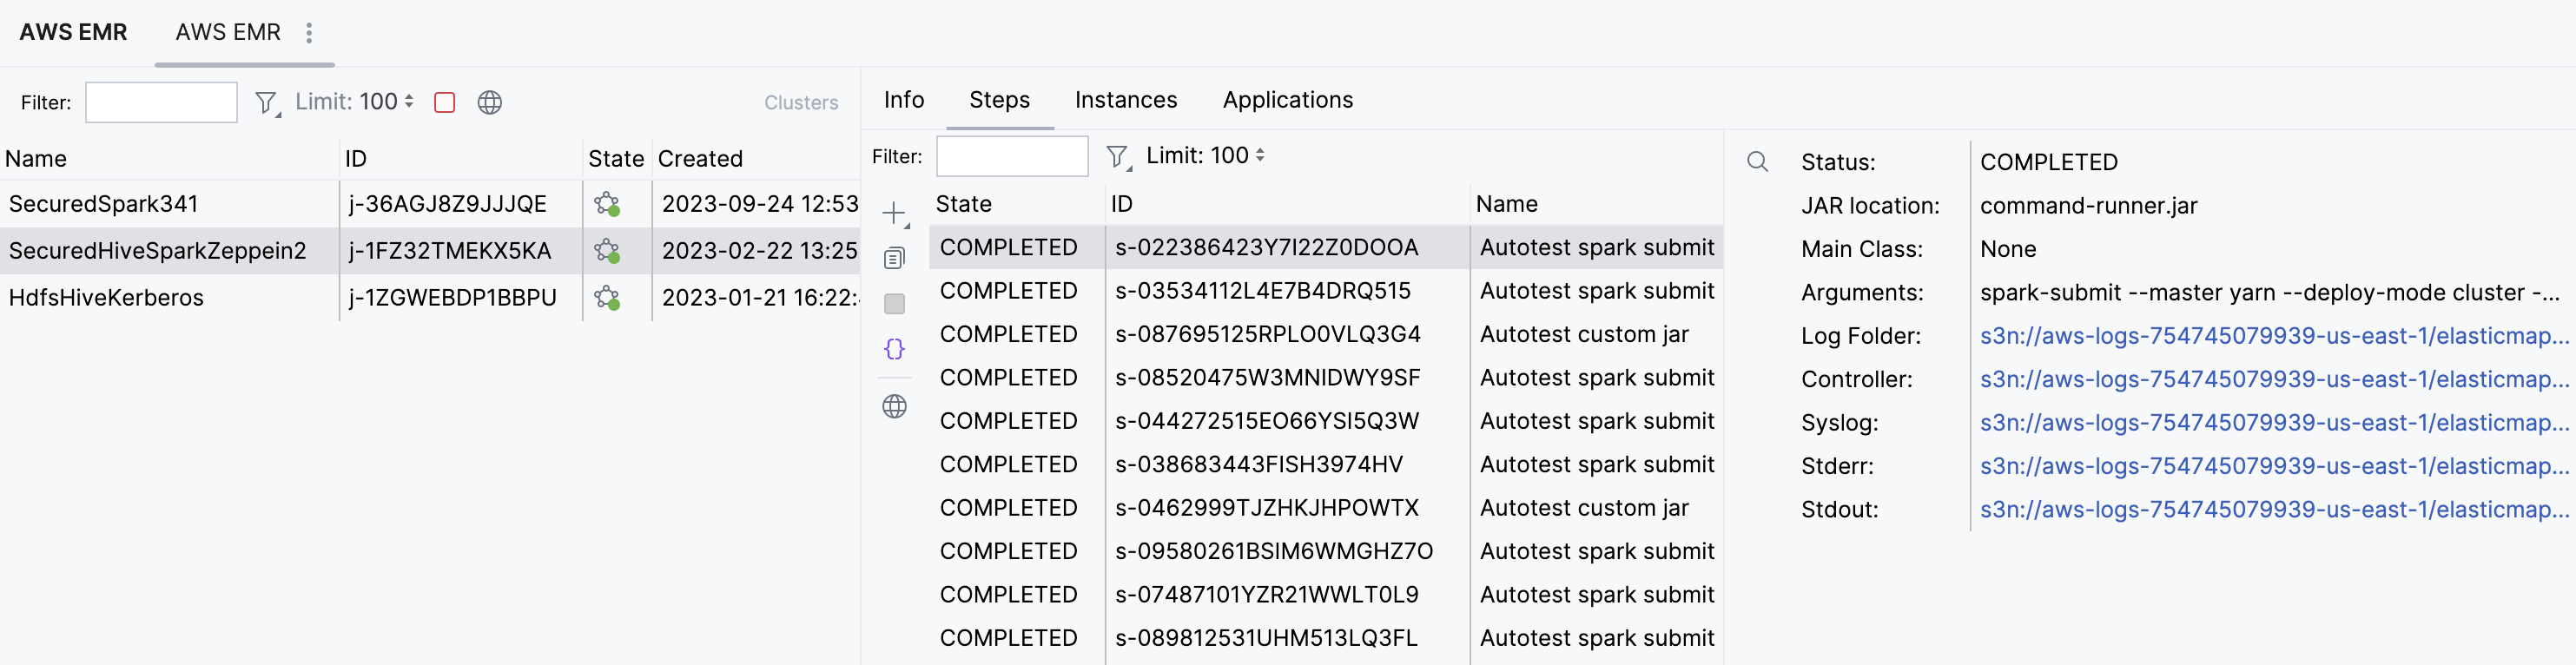
Task: Click the magnifier icon beside Status
Action: pos(1757,162)
